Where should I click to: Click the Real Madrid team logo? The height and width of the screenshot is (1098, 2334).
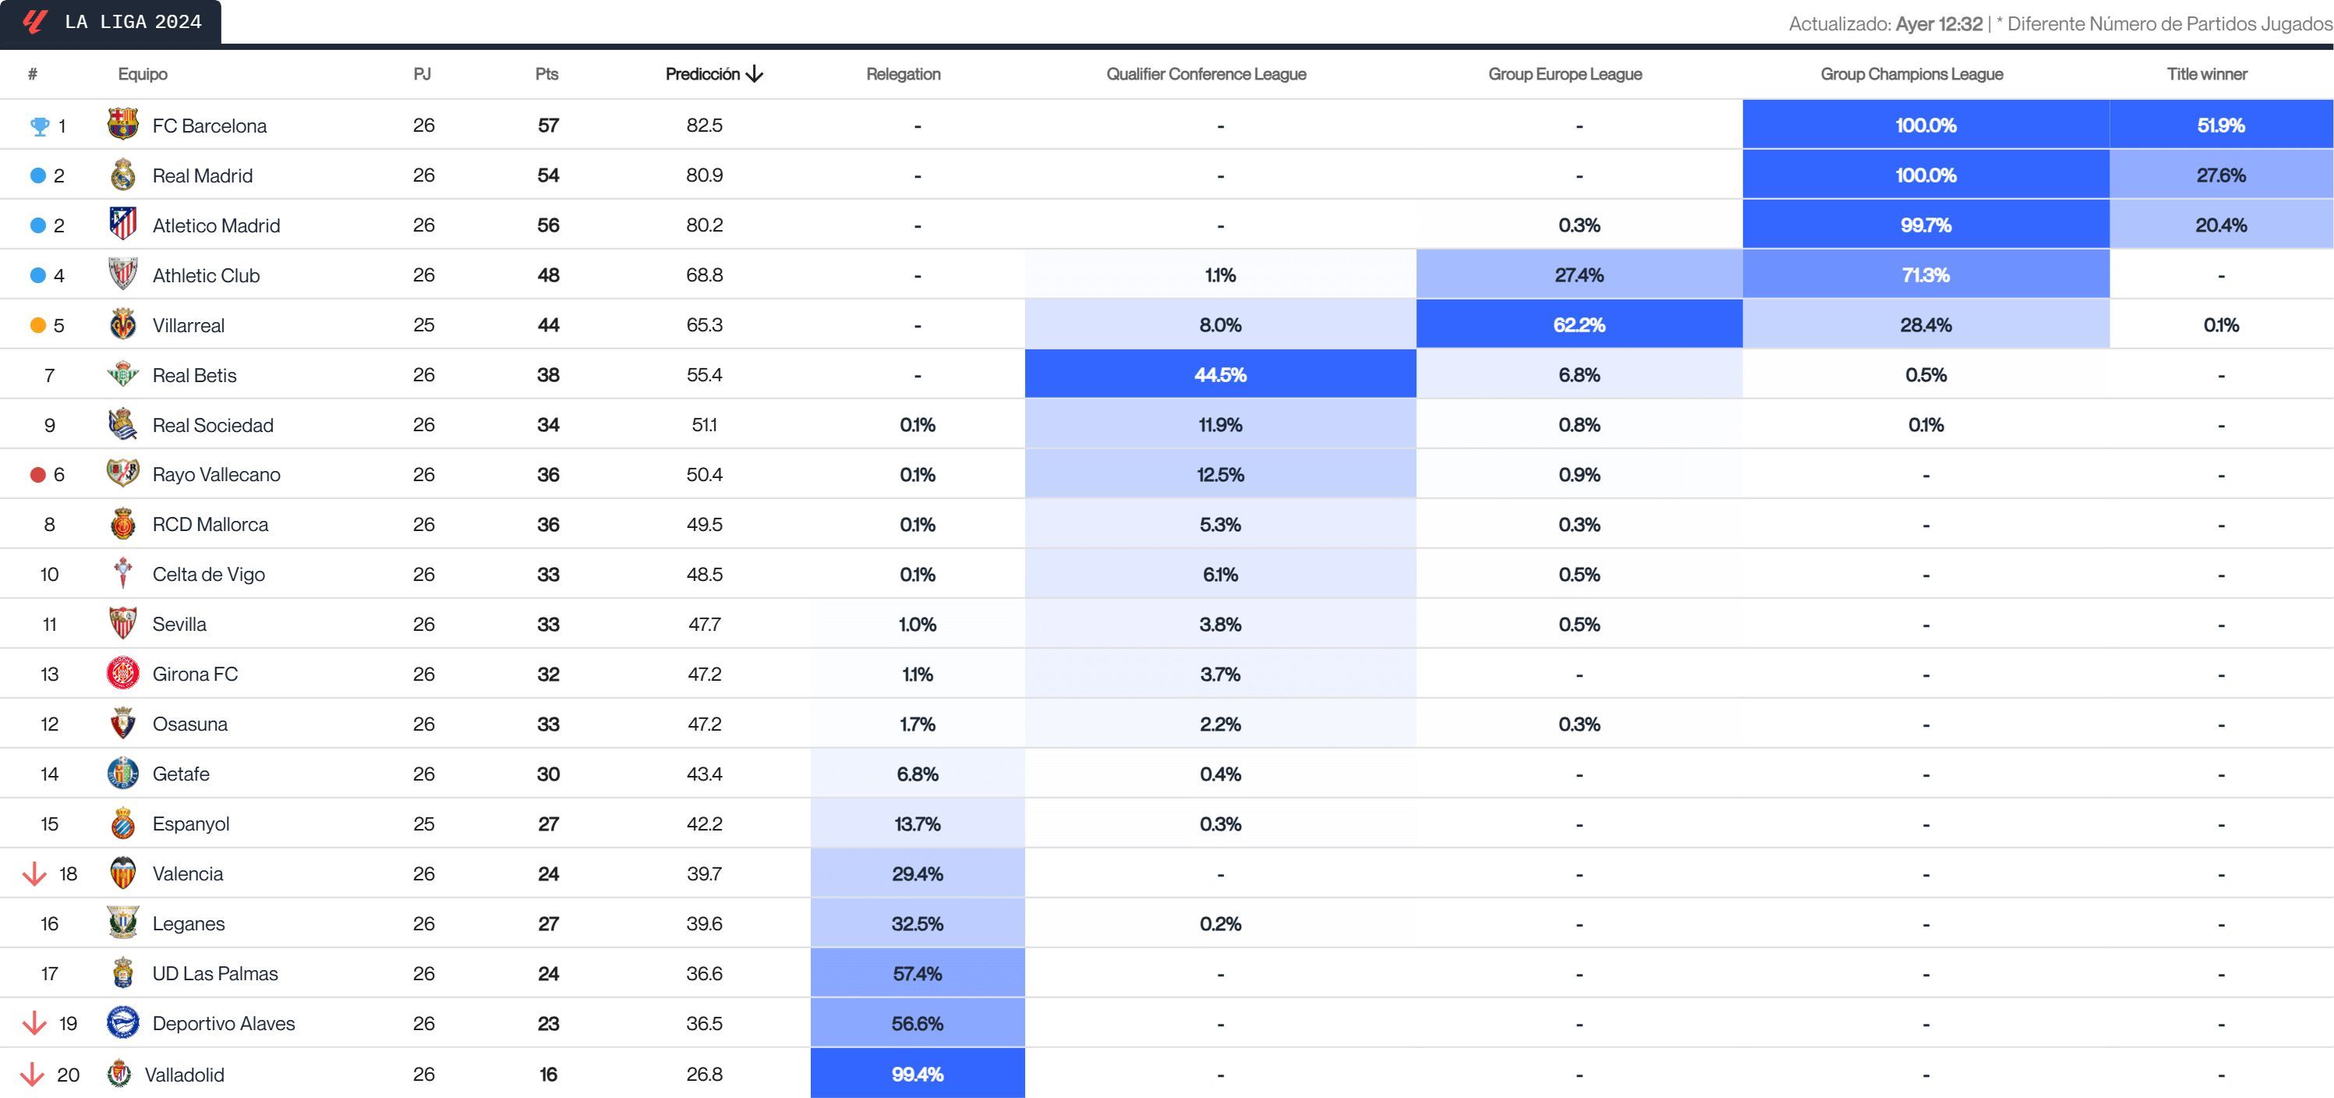[x=123, y=175]
